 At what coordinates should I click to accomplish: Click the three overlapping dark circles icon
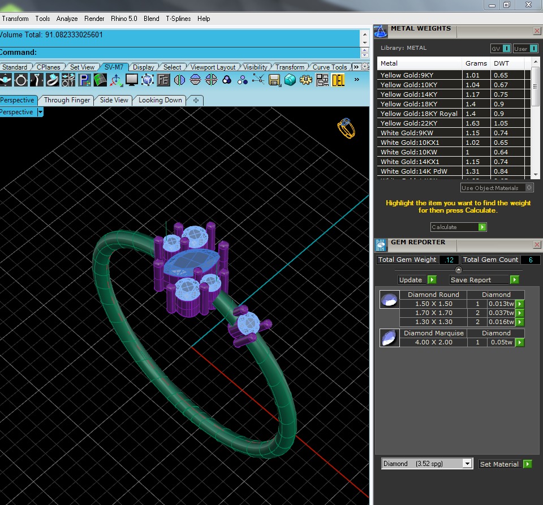[227, 80]
